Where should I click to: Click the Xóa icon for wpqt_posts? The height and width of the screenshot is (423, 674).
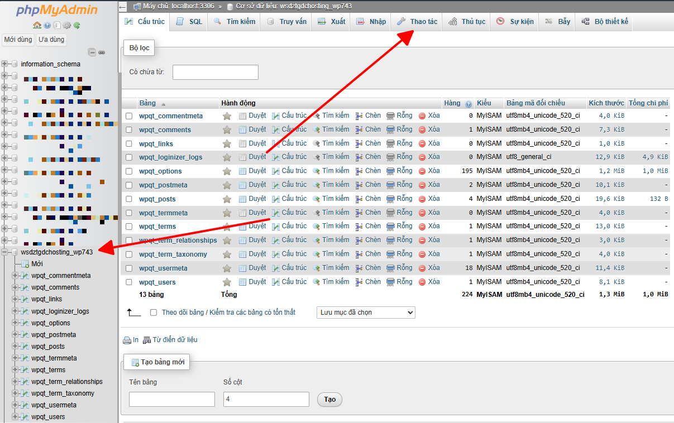click(422, 199)
